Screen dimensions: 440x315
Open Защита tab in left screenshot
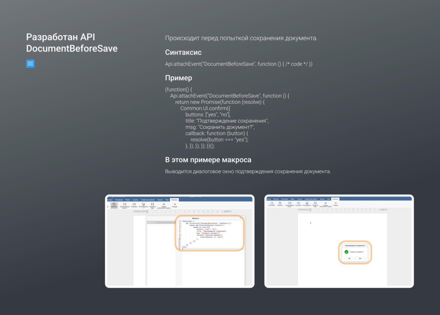coord(160,200)
